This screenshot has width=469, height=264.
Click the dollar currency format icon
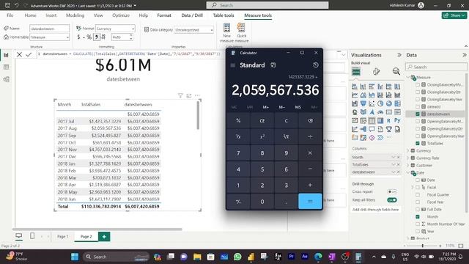point(78,37)
